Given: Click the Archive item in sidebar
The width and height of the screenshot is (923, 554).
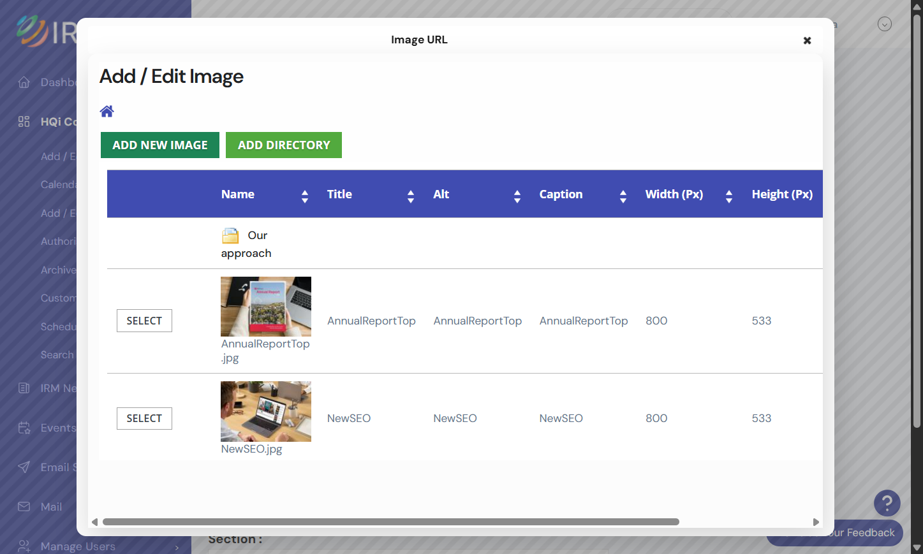Looking at the screenshot, I should click(59, 270).
